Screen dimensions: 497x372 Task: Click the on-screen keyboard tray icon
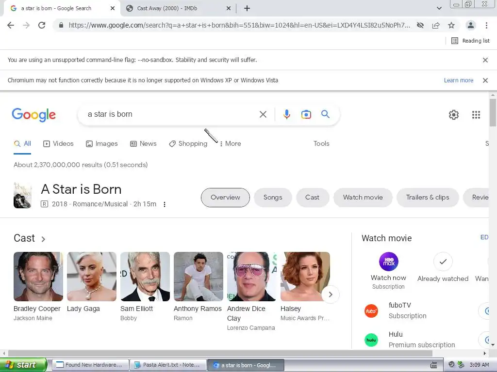(433, 365)
